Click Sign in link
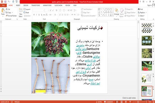155x103 pixels. click(149, 5)
